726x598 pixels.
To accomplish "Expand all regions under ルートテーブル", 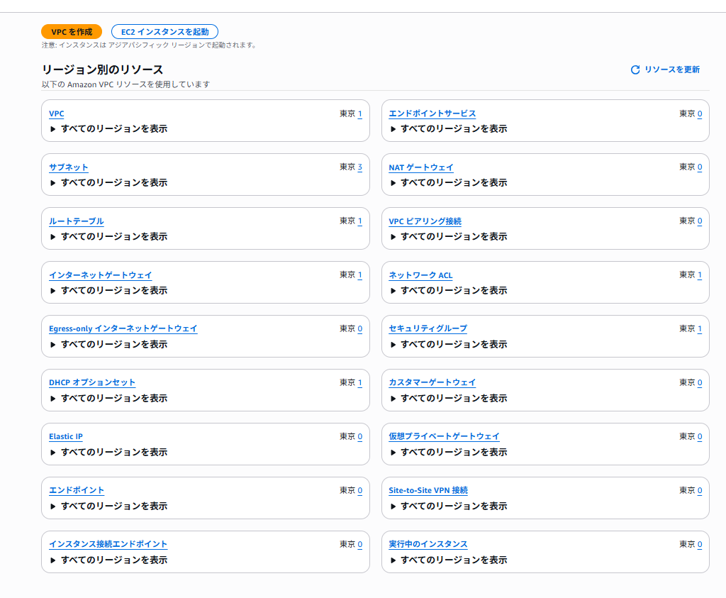I will pos(108,237).
